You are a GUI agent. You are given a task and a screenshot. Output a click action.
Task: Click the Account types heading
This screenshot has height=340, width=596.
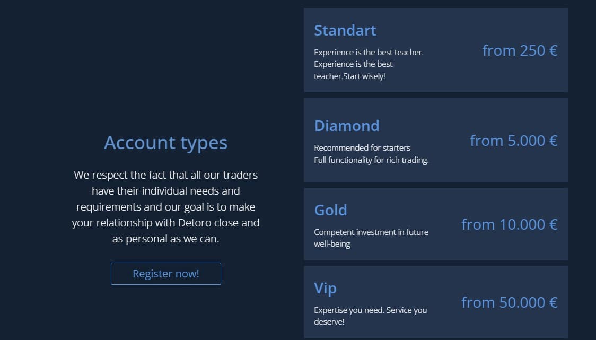click(x=166, y=143)
